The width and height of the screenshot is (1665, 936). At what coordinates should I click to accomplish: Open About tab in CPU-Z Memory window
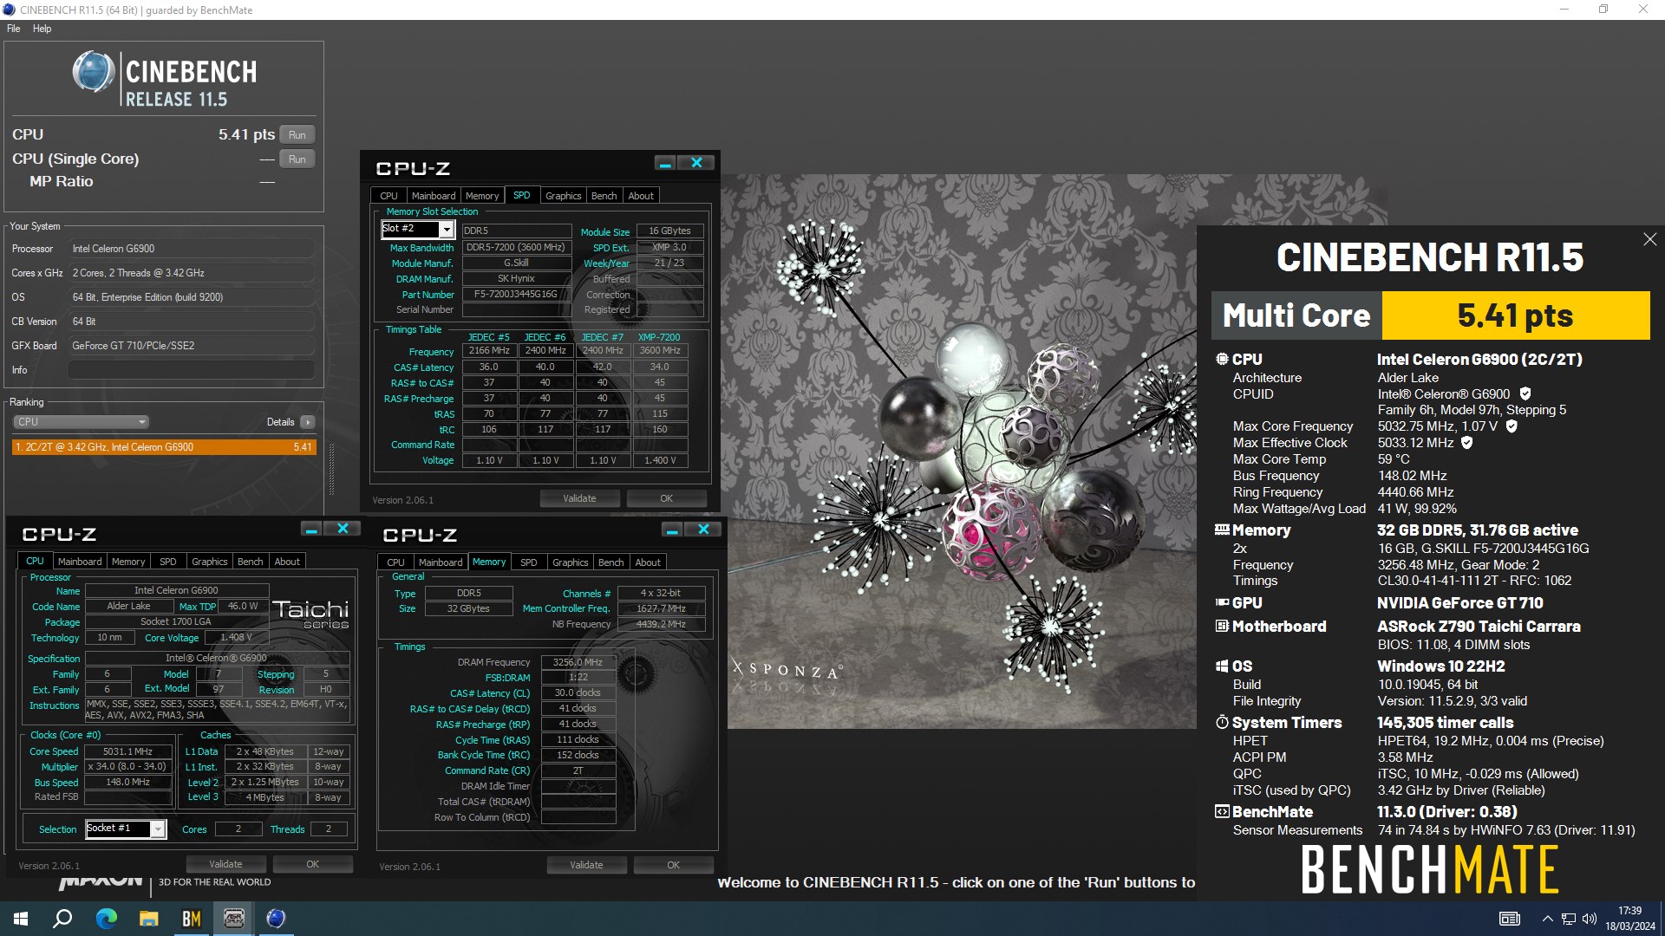[647, 562]
